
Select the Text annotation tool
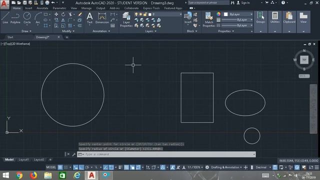pyautogui.click(x=89, y=18)
